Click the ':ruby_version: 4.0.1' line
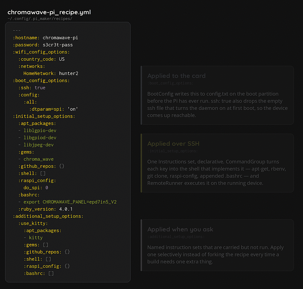 click(45, 209)
